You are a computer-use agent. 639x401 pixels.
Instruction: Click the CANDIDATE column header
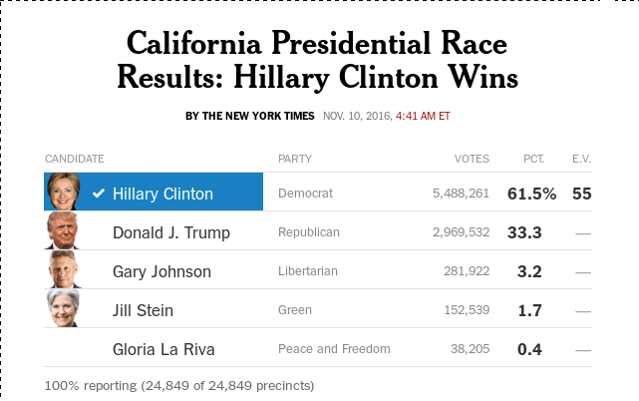75,159
